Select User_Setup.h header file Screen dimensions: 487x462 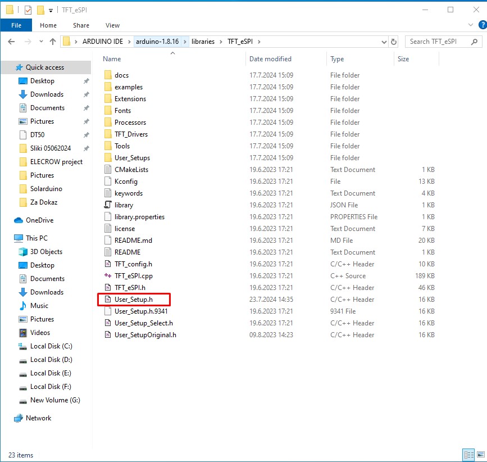133,300
